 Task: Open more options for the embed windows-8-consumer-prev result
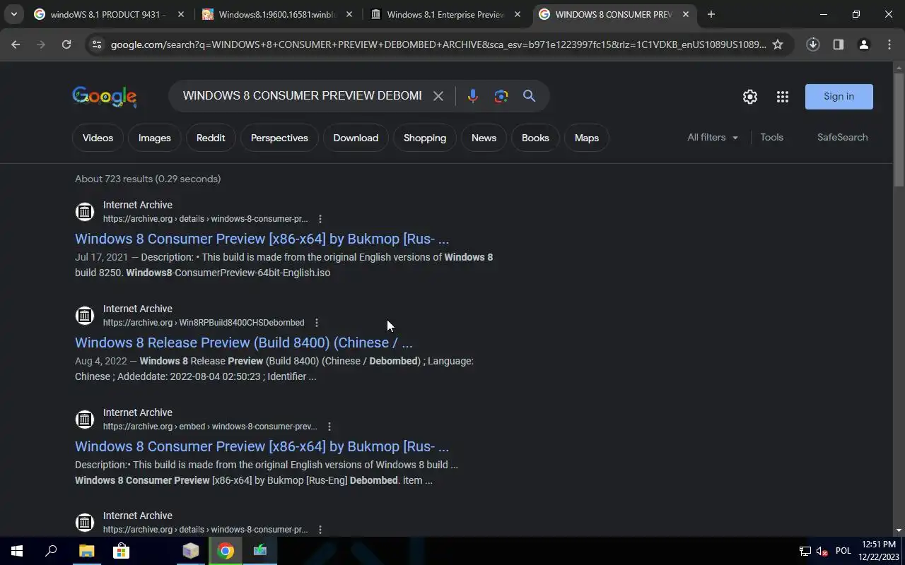329,427
